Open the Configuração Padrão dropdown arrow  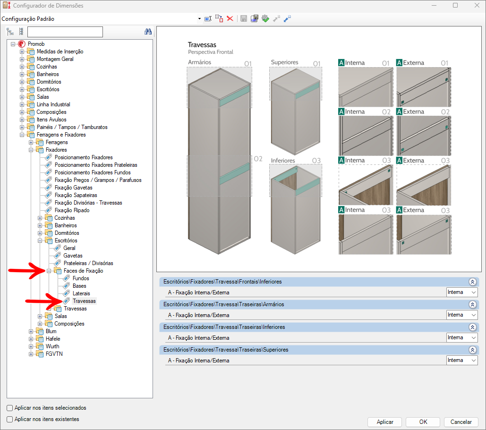coord(200,19)
